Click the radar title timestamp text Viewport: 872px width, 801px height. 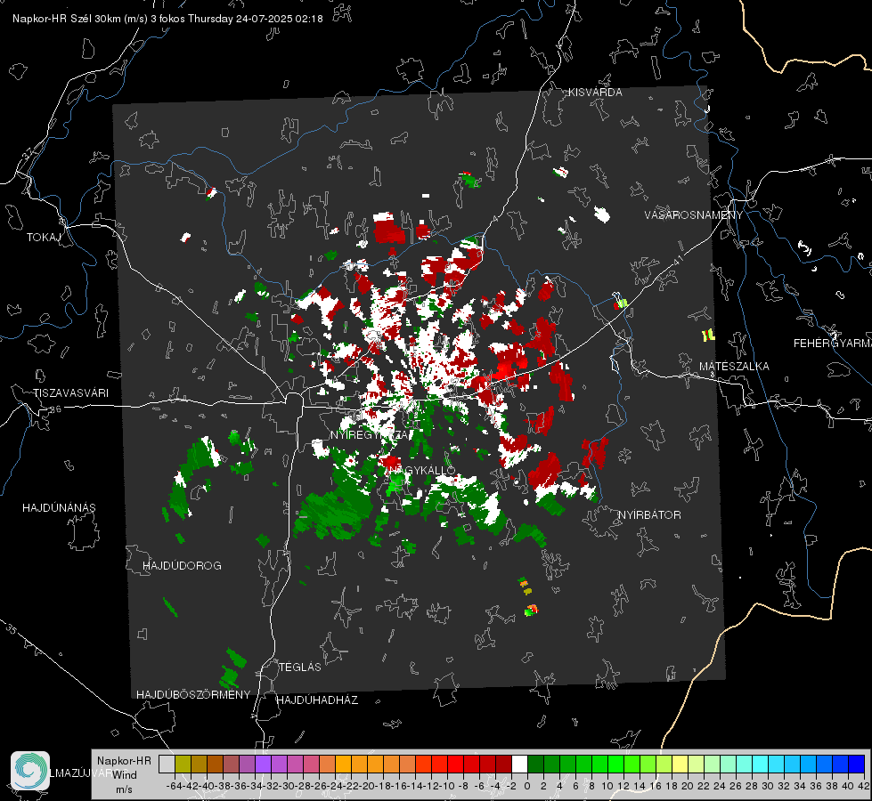coord(167,19)
